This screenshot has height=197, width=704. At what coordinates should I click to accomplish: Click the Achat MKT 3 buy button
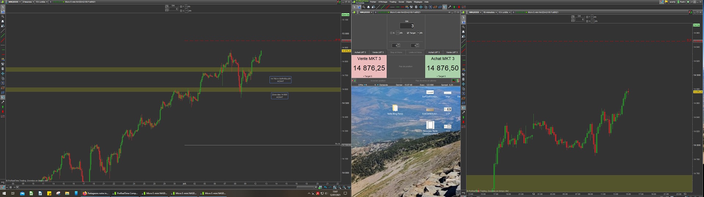(443, 67)
